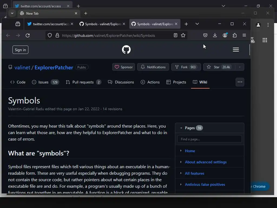Open ExplorerPatcher repository link
This screenshot has width=277, height=208.
(x=54, y=67)
